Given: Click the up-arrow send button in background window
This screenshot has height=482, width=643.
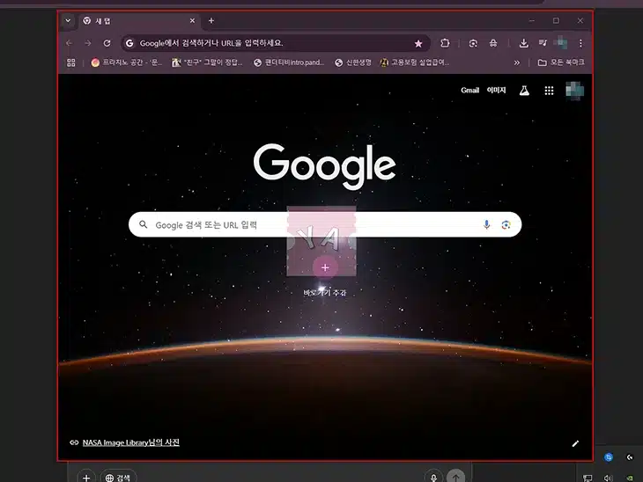Looking at the screenshot, I should (455, 478).
